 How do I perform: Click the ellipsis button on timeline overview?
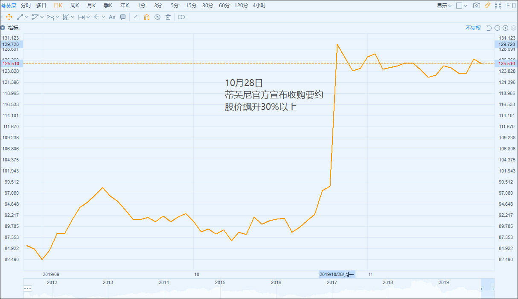28,288
